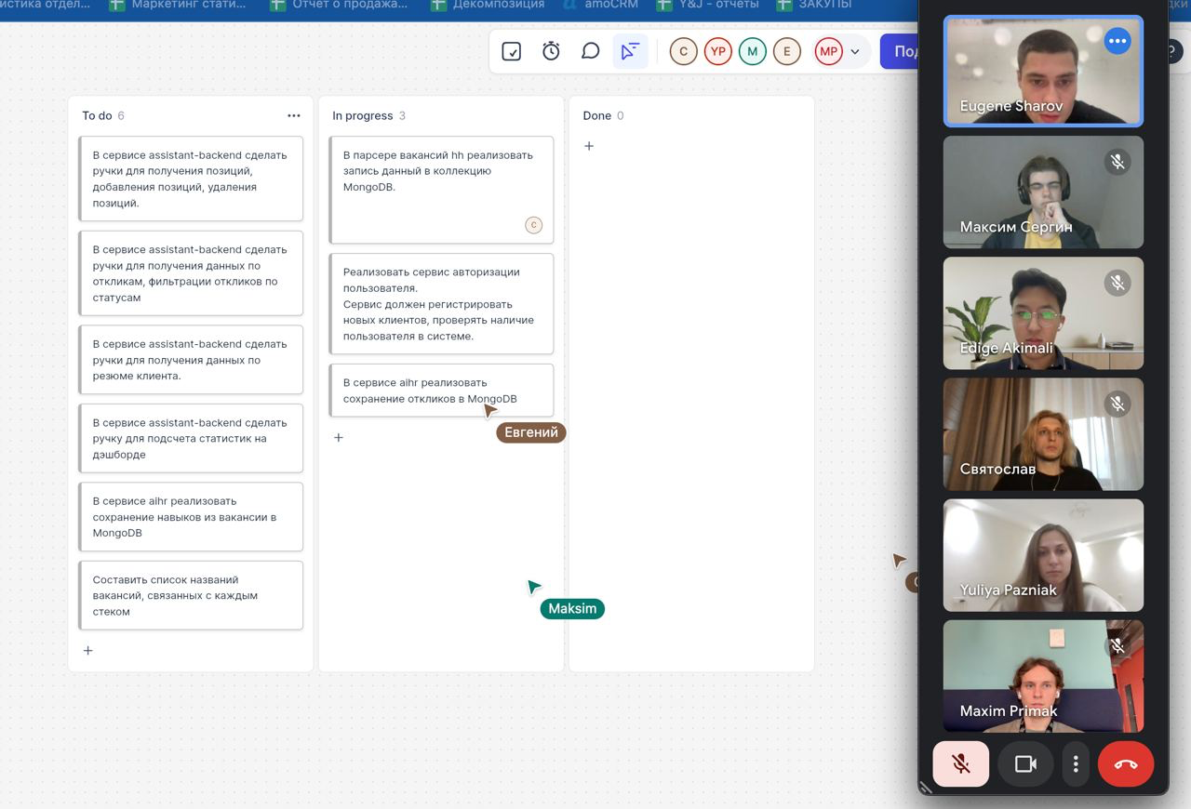Viewport: 1191px width, 809px height.
Task: Open the "amoCRM" item in the top bar
Action: pyautogui.click(x=599, y=5)
